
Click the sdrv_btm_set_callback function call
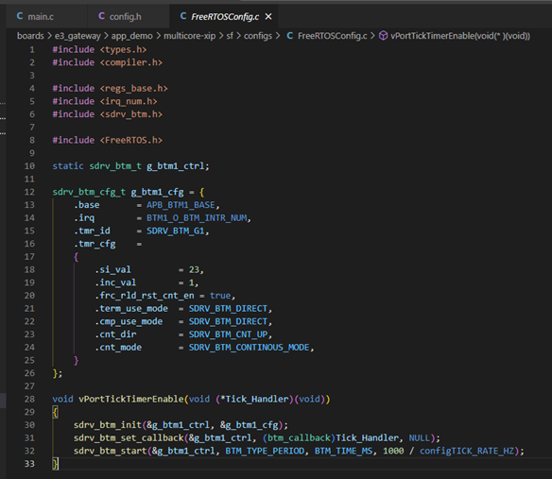pos(129,438)
